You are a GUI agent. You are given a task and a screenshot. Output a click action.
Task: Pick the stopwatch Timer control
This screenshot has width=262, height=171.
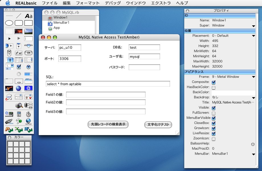coord(28,114)
